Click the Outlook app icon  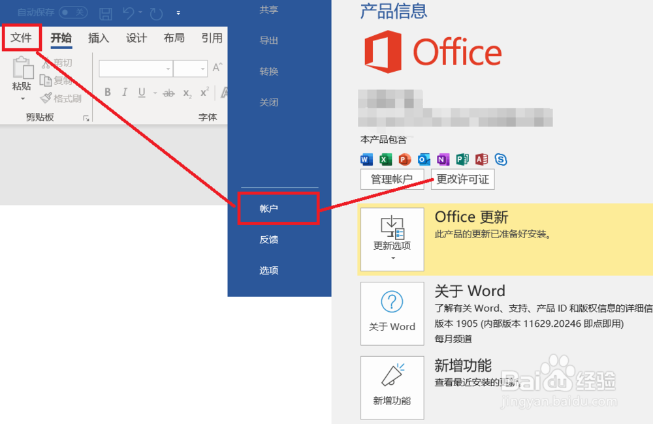point(424,159)
